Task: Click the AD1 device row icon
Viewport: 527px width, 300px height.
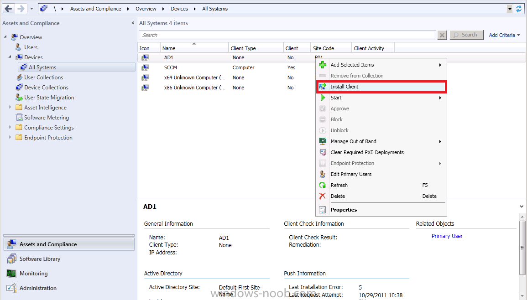Action: click(145, 57)
